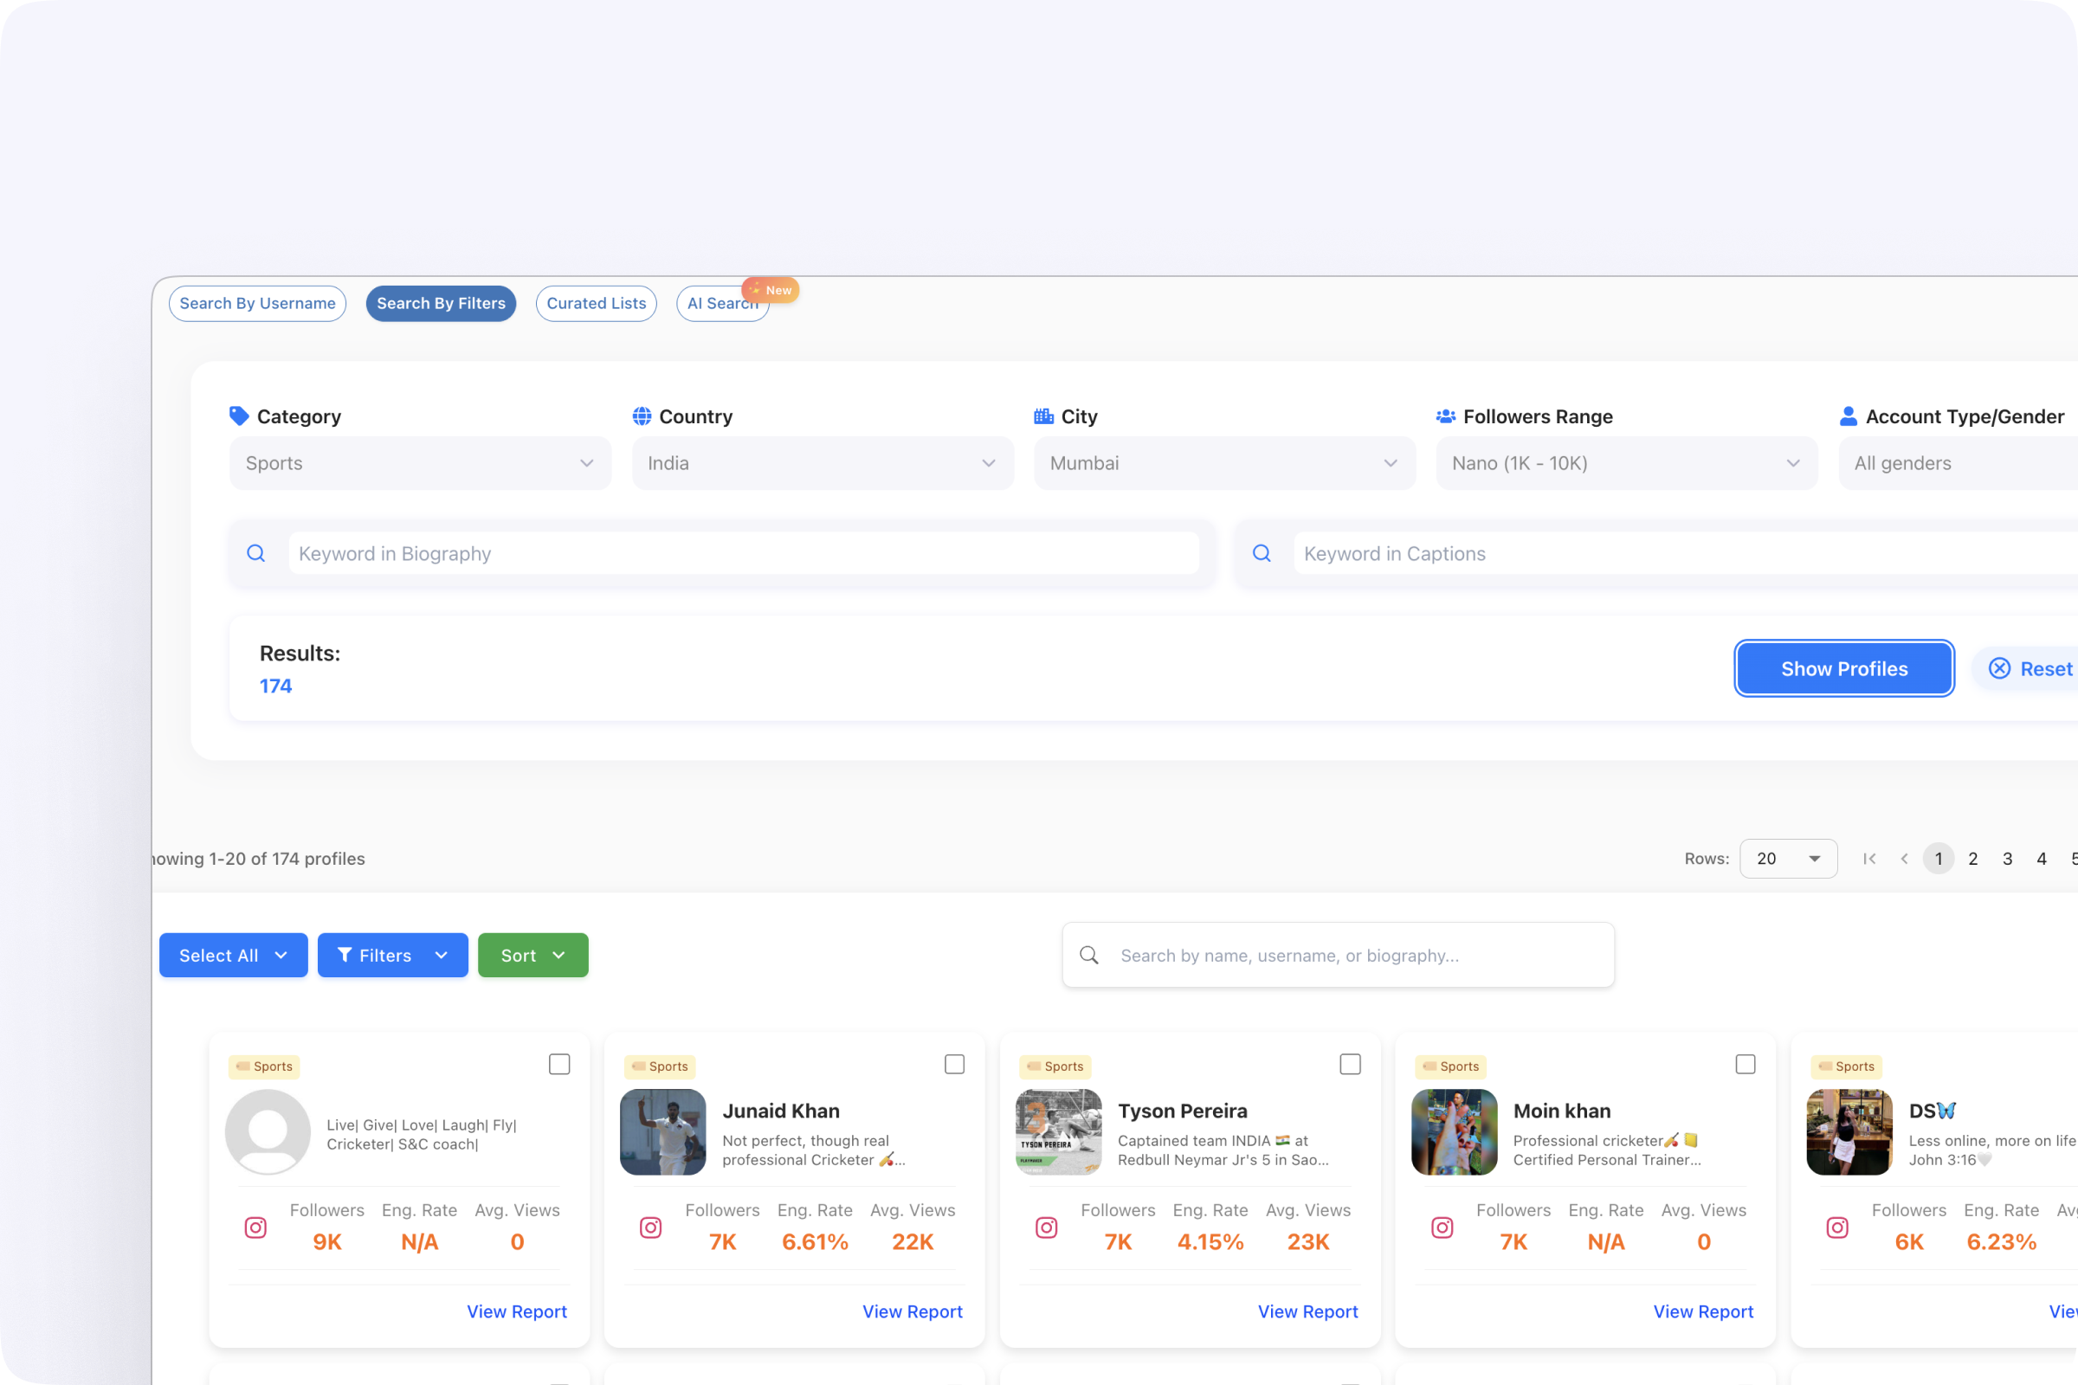Select the Search By Filters tab
This screenshot has height=1385, width=2078.
(441, 303)
